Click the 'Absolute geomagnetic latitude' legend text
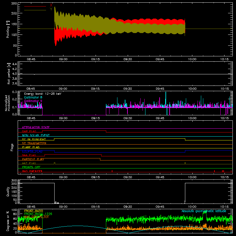 [204, 211]
